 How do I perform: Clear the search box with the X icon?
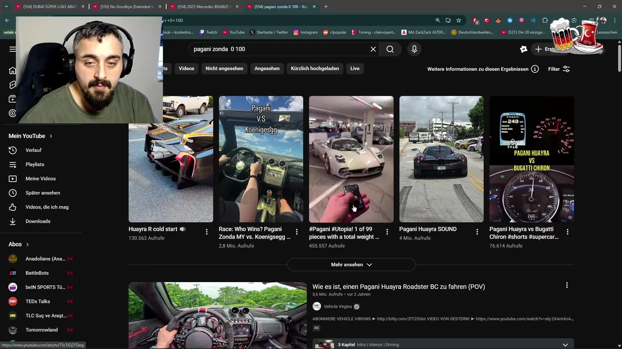tap(373, 49)
